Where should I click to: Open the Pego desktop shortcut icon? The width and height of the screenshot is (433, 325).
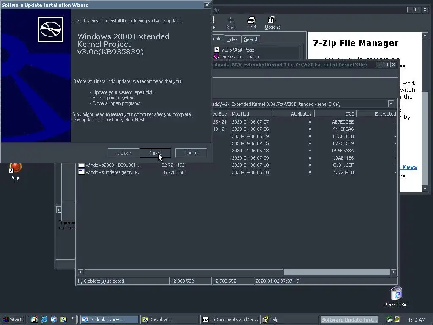(x=15, y=168)
